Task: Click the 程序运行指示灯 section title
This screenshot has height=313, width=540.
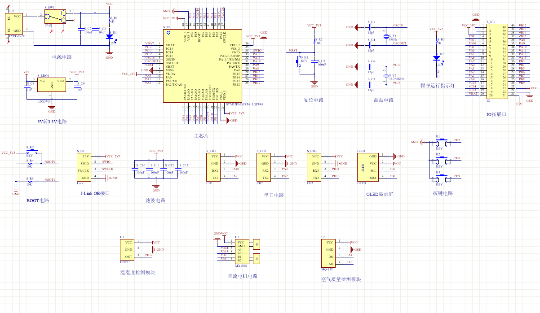Action: (438, 86)
